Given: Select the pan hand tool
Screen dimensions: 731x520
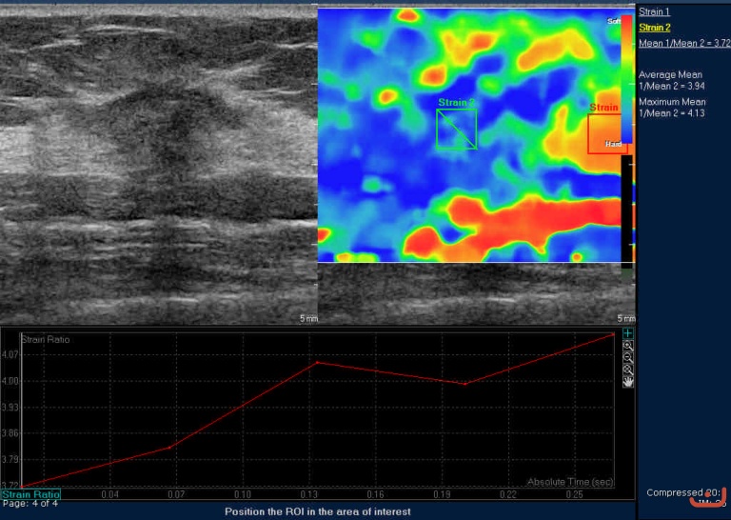Looking at the screenshot, I should 627,381.
